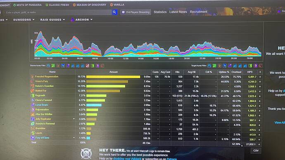Close the bottom advertisement banner

coord(242,146)
